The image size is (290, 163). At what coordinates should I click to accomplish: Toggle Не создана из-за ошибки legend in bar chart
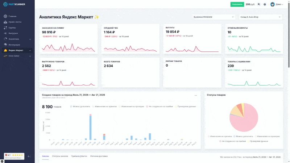coord(159,106)
